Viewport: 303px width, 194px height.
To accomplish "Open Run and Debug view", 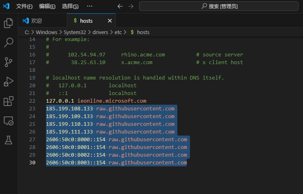I will (x=9, y=82).
